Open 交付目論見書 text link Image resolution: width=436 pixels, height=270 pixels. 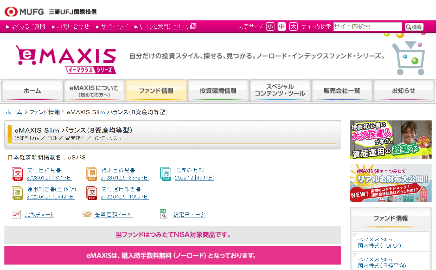pos(44,170)
